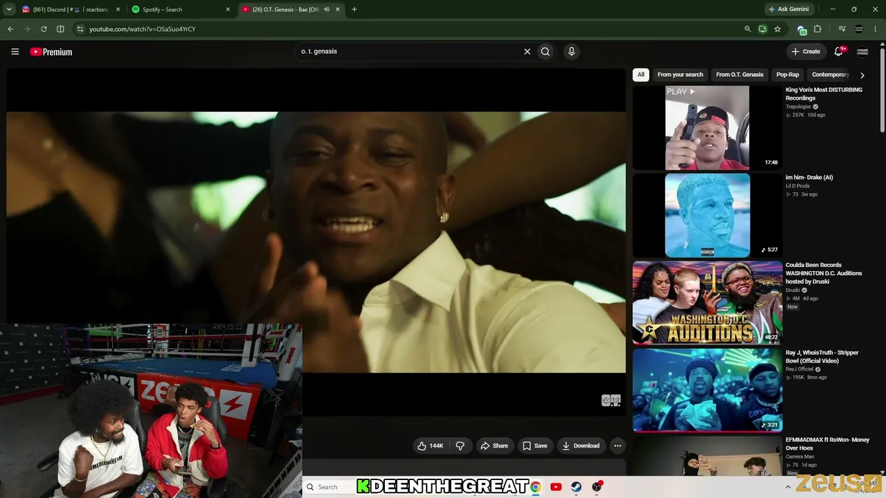
Task: Launch YouTube app from the taskbar
Action: (x=556, y=487)
